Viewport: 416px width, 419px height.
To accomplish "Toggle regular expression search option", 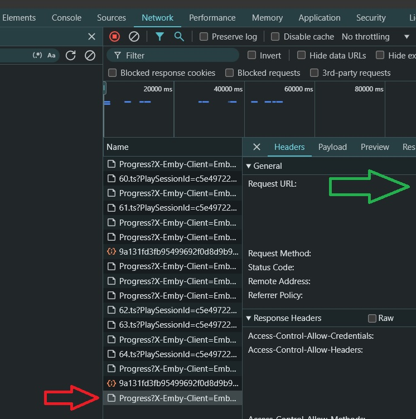I will [37, 55].
